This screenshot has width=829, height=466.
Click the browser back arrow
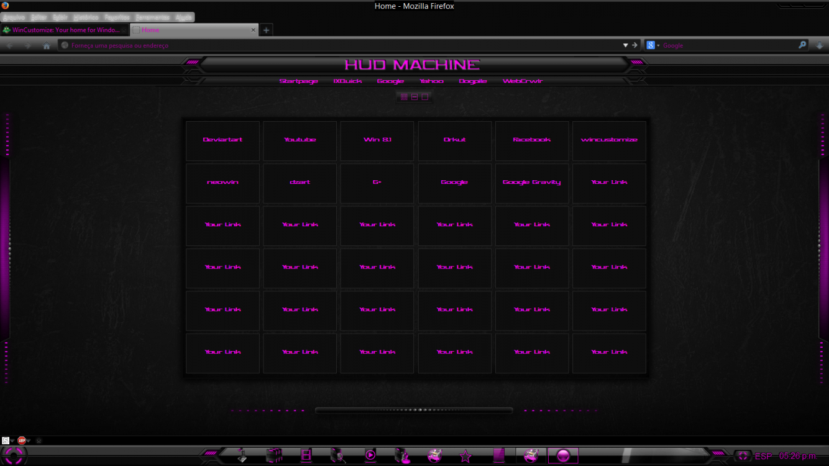coord(11,45)
